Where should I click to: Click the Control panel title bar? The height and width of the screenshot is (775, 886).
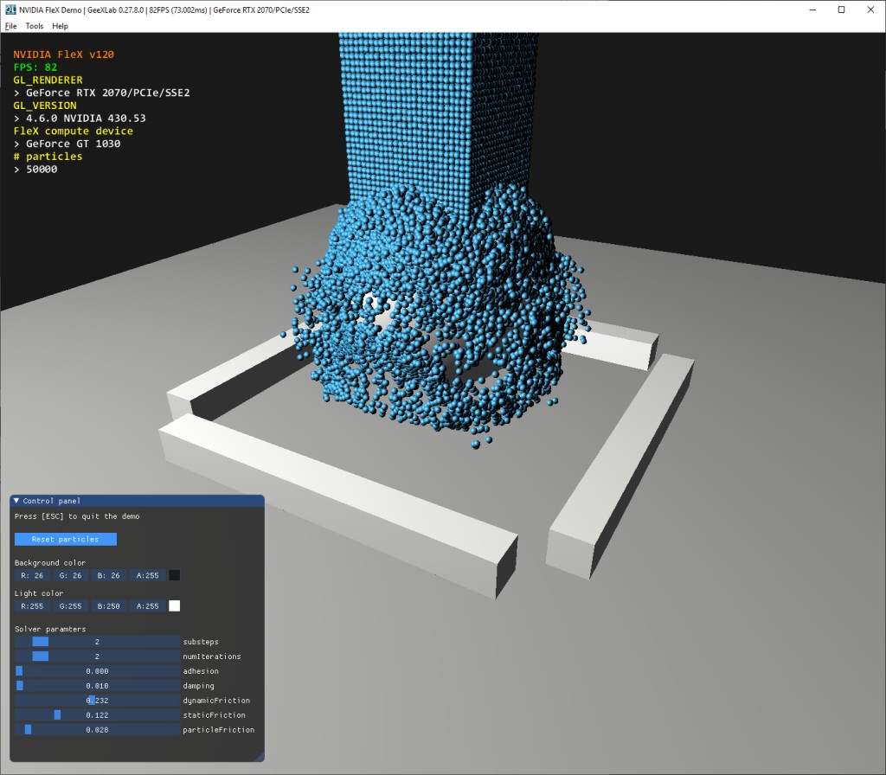click(x=138, y=501)
